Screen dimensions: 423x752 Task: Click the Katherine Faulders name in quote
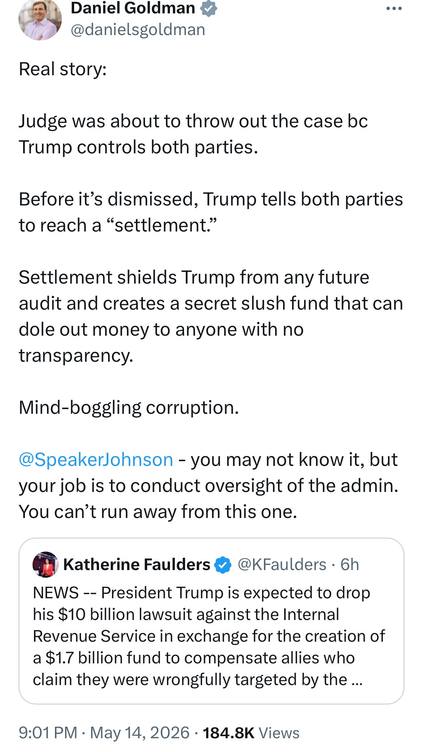tap(137, 565)
